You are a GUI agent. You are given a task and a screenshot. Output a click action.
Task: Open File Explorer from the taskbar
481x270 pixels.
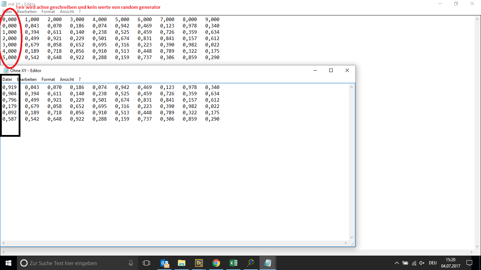(x=181, y=263)
